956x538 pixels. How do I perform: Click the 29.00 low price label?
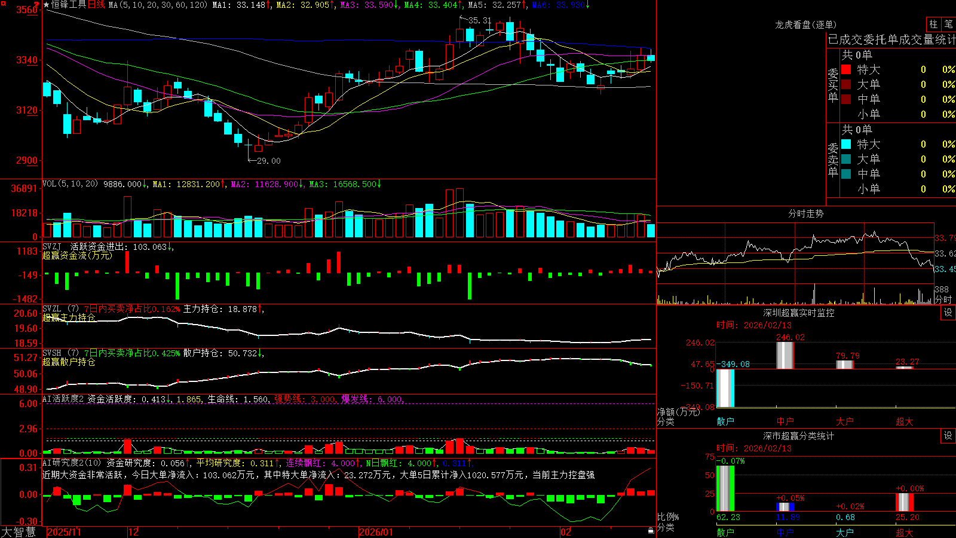pos(268,161)
